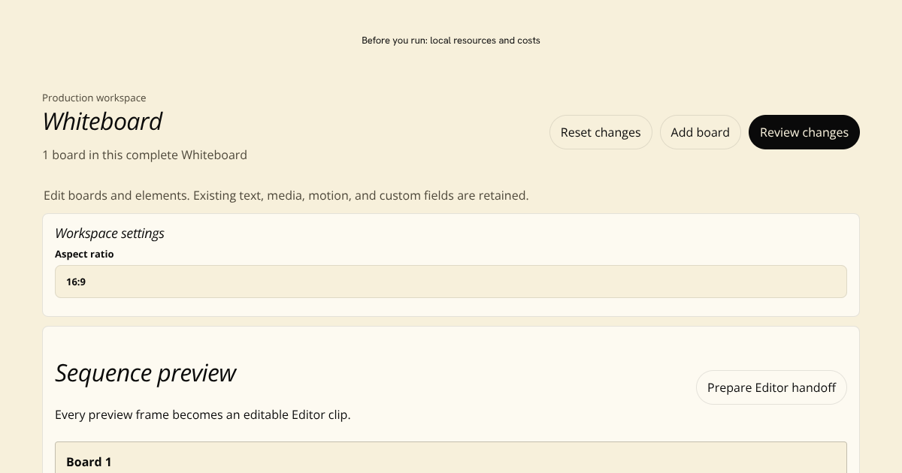Open Review changes
The width and height of the screenshot is (902, 473).
804,132
